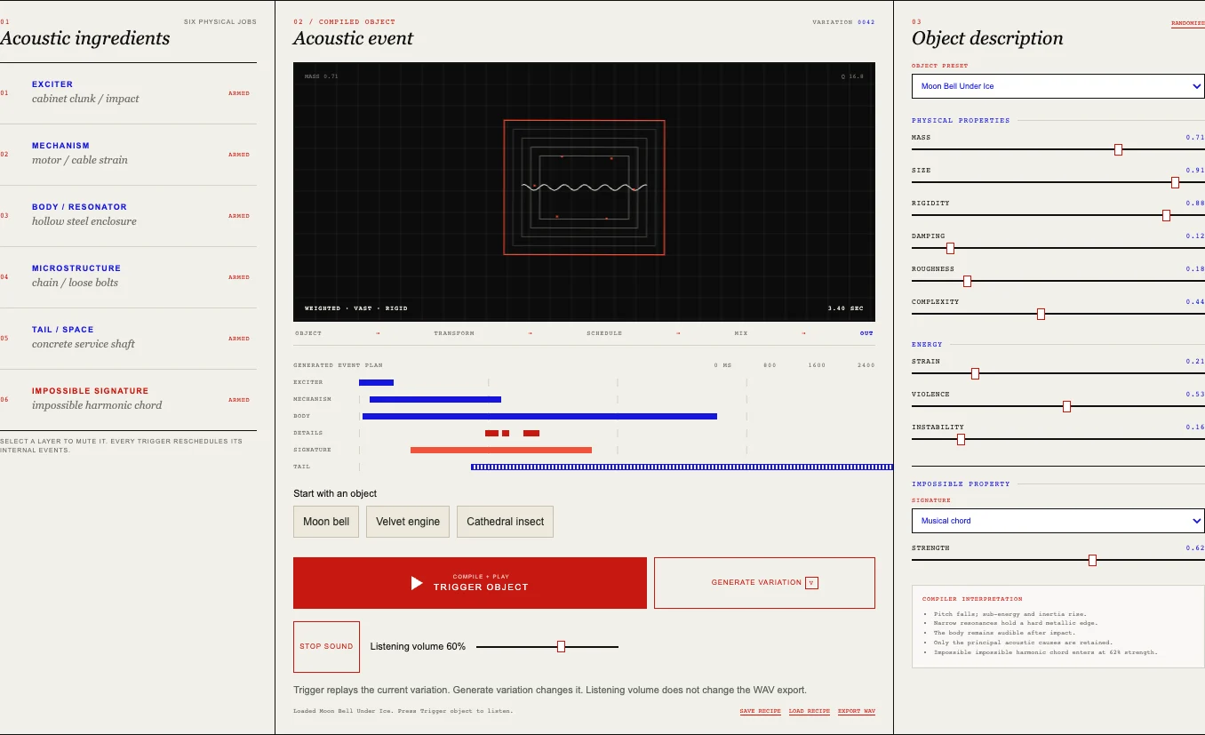Click the 'TRANSFORM' pipeline stage label
The width and height of the screenshot is (1205, 735).
[454, 333]
